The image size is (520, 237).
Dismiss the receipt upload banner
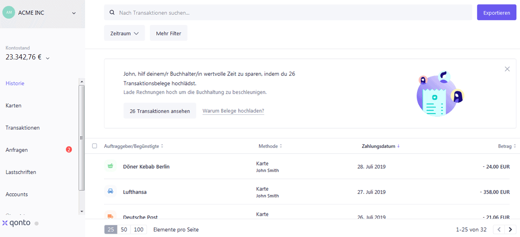[507, 69]
